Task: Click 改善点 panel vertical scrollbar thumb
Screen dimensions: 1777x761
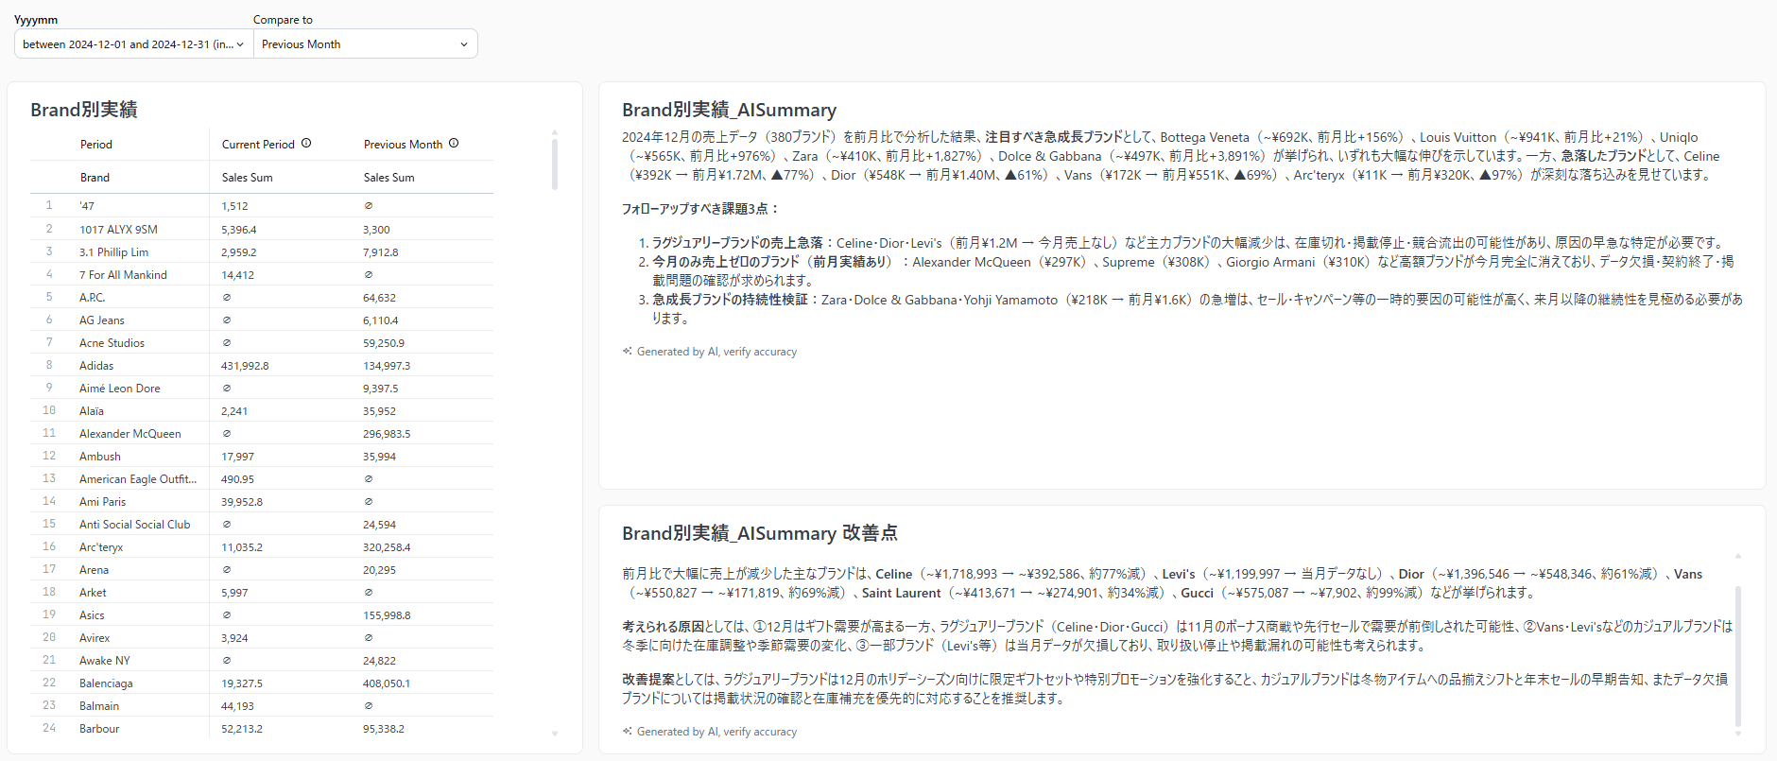Action: [1737, 657]
